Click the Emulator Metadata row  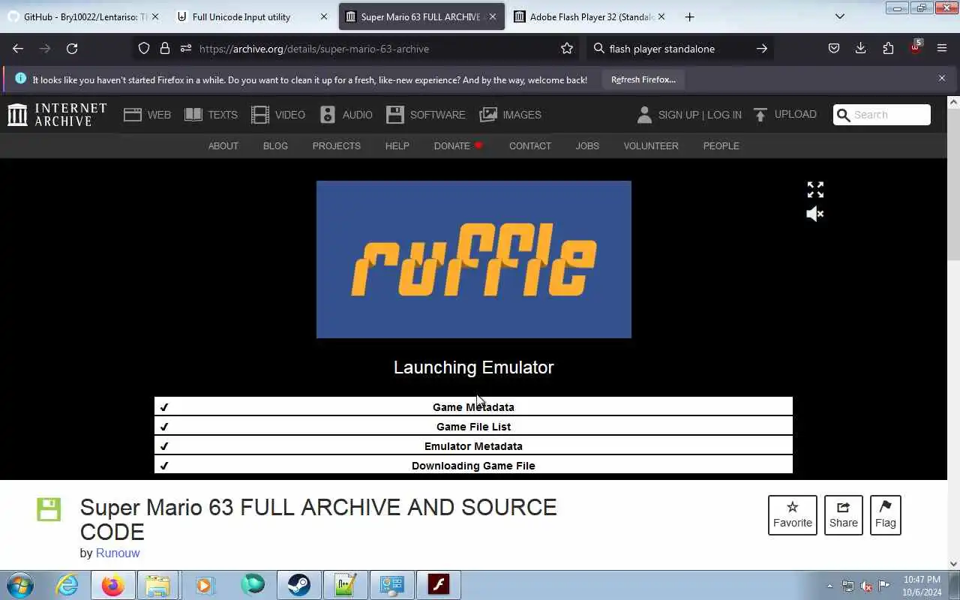click(473, 446)
